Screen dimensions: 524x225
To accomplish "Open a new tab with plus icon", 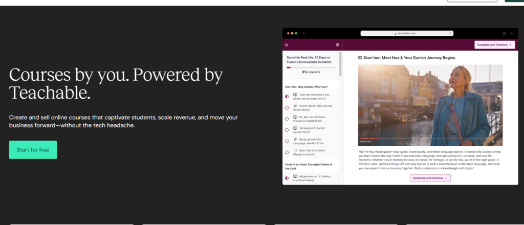I will [x=512, y=33].
